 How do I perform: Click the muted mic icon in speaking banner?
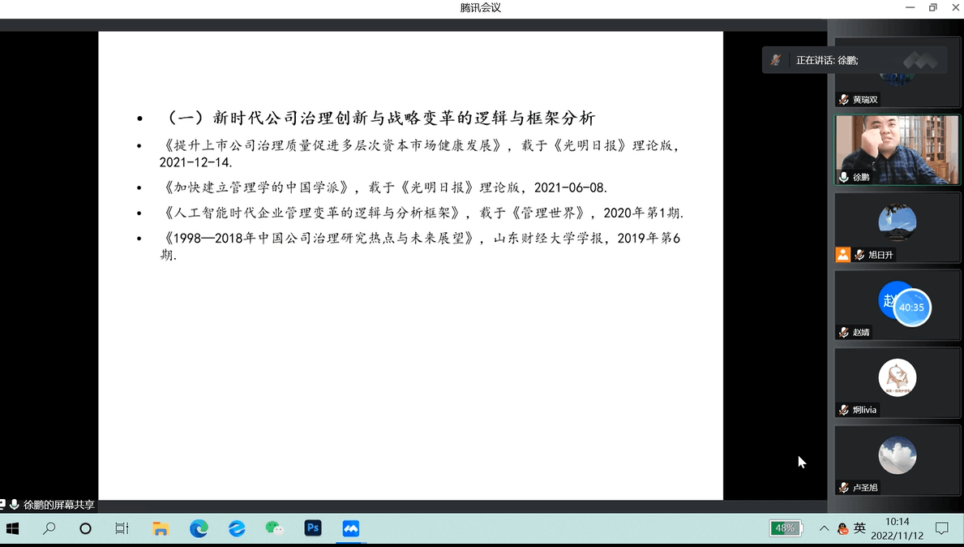(x=776, y=60)
